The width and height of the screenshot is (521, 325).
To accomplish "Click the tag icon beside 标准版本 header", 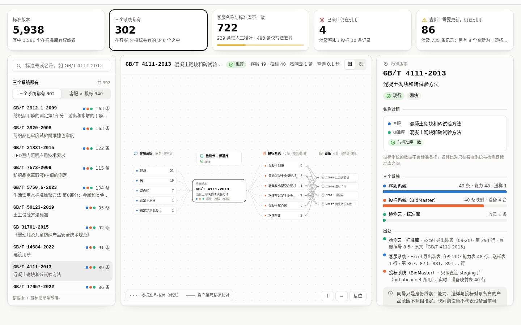I will click(x=386, y=64).
